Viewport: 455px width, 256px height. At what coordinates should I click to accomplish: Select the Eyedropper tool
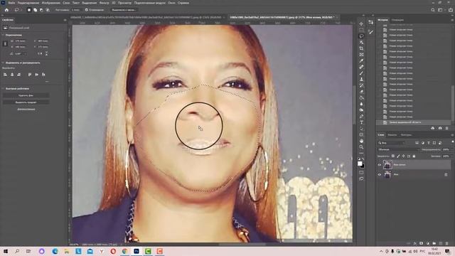[361, 60]
